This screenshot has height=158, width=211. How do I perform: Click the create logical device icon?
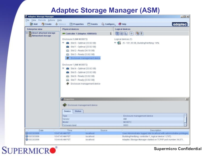tap(137, 34)
